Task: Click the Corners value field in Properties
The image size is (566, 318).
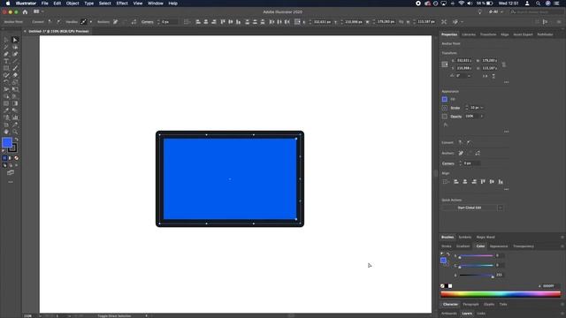Action: [471, 163]
